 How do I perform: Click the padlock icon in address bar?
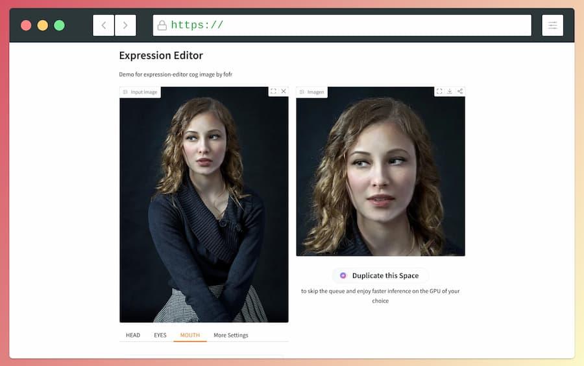(162, 25)
